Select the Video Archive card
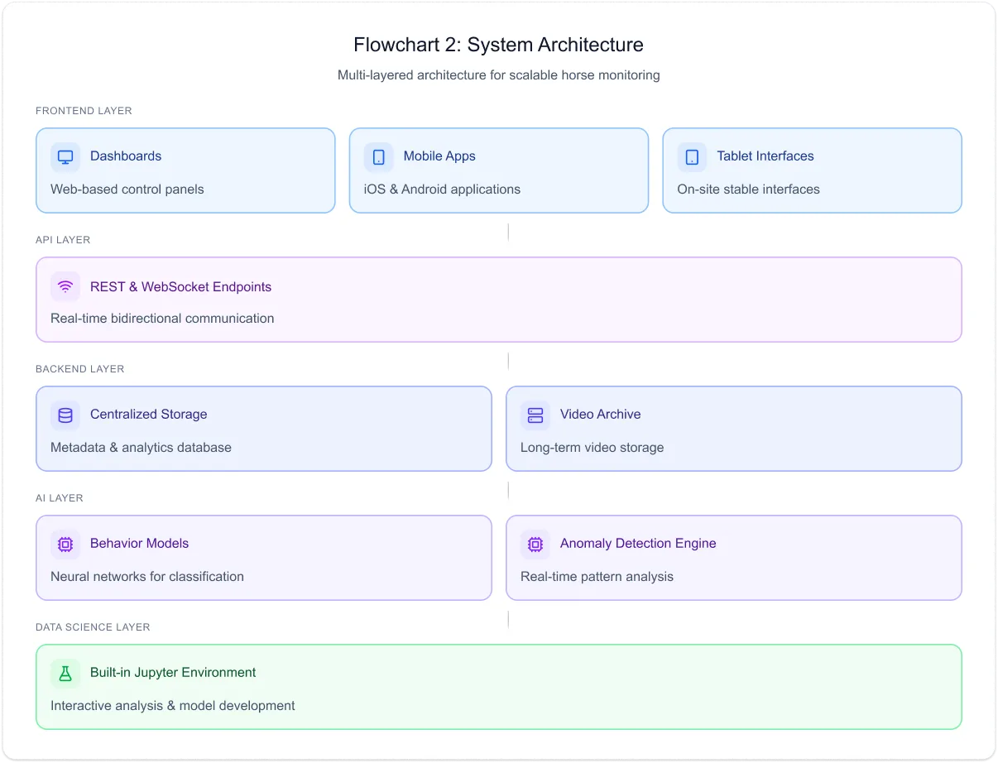Screen dimensions: 998x763 pyautogui.click(x=733, y=428)
